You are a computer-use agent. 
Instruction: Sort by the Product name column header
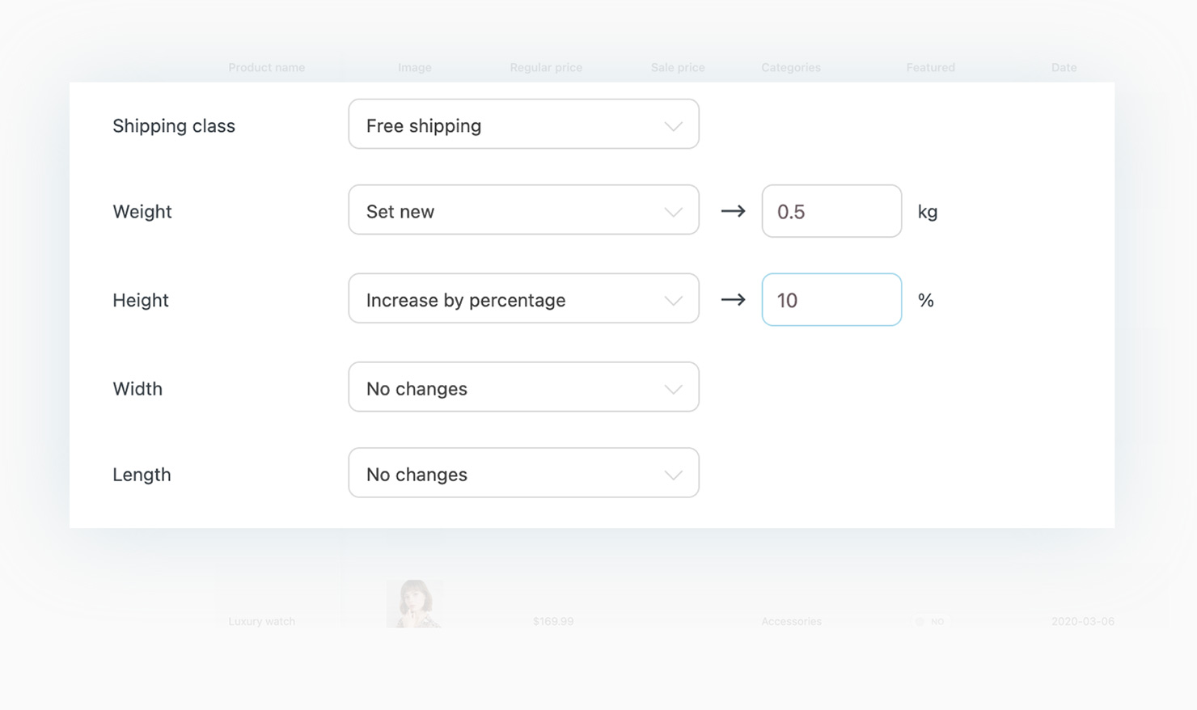pos(266,68)
